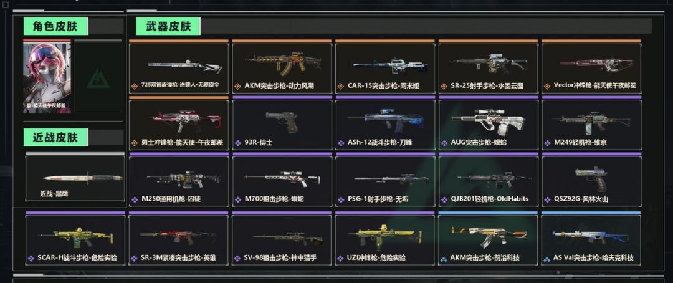Viewport: 673px width, 283px height.
Task: Click the CAR-15突击步枪 skin card
Action: 385,67
